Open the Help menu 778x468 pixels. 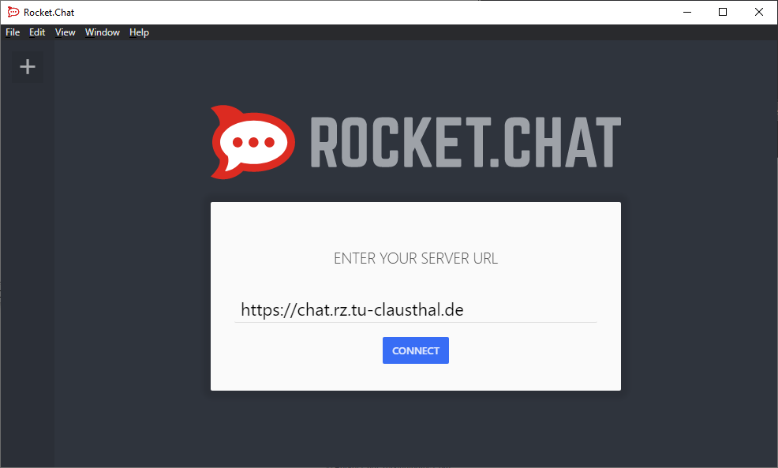(x=139, y=32)
